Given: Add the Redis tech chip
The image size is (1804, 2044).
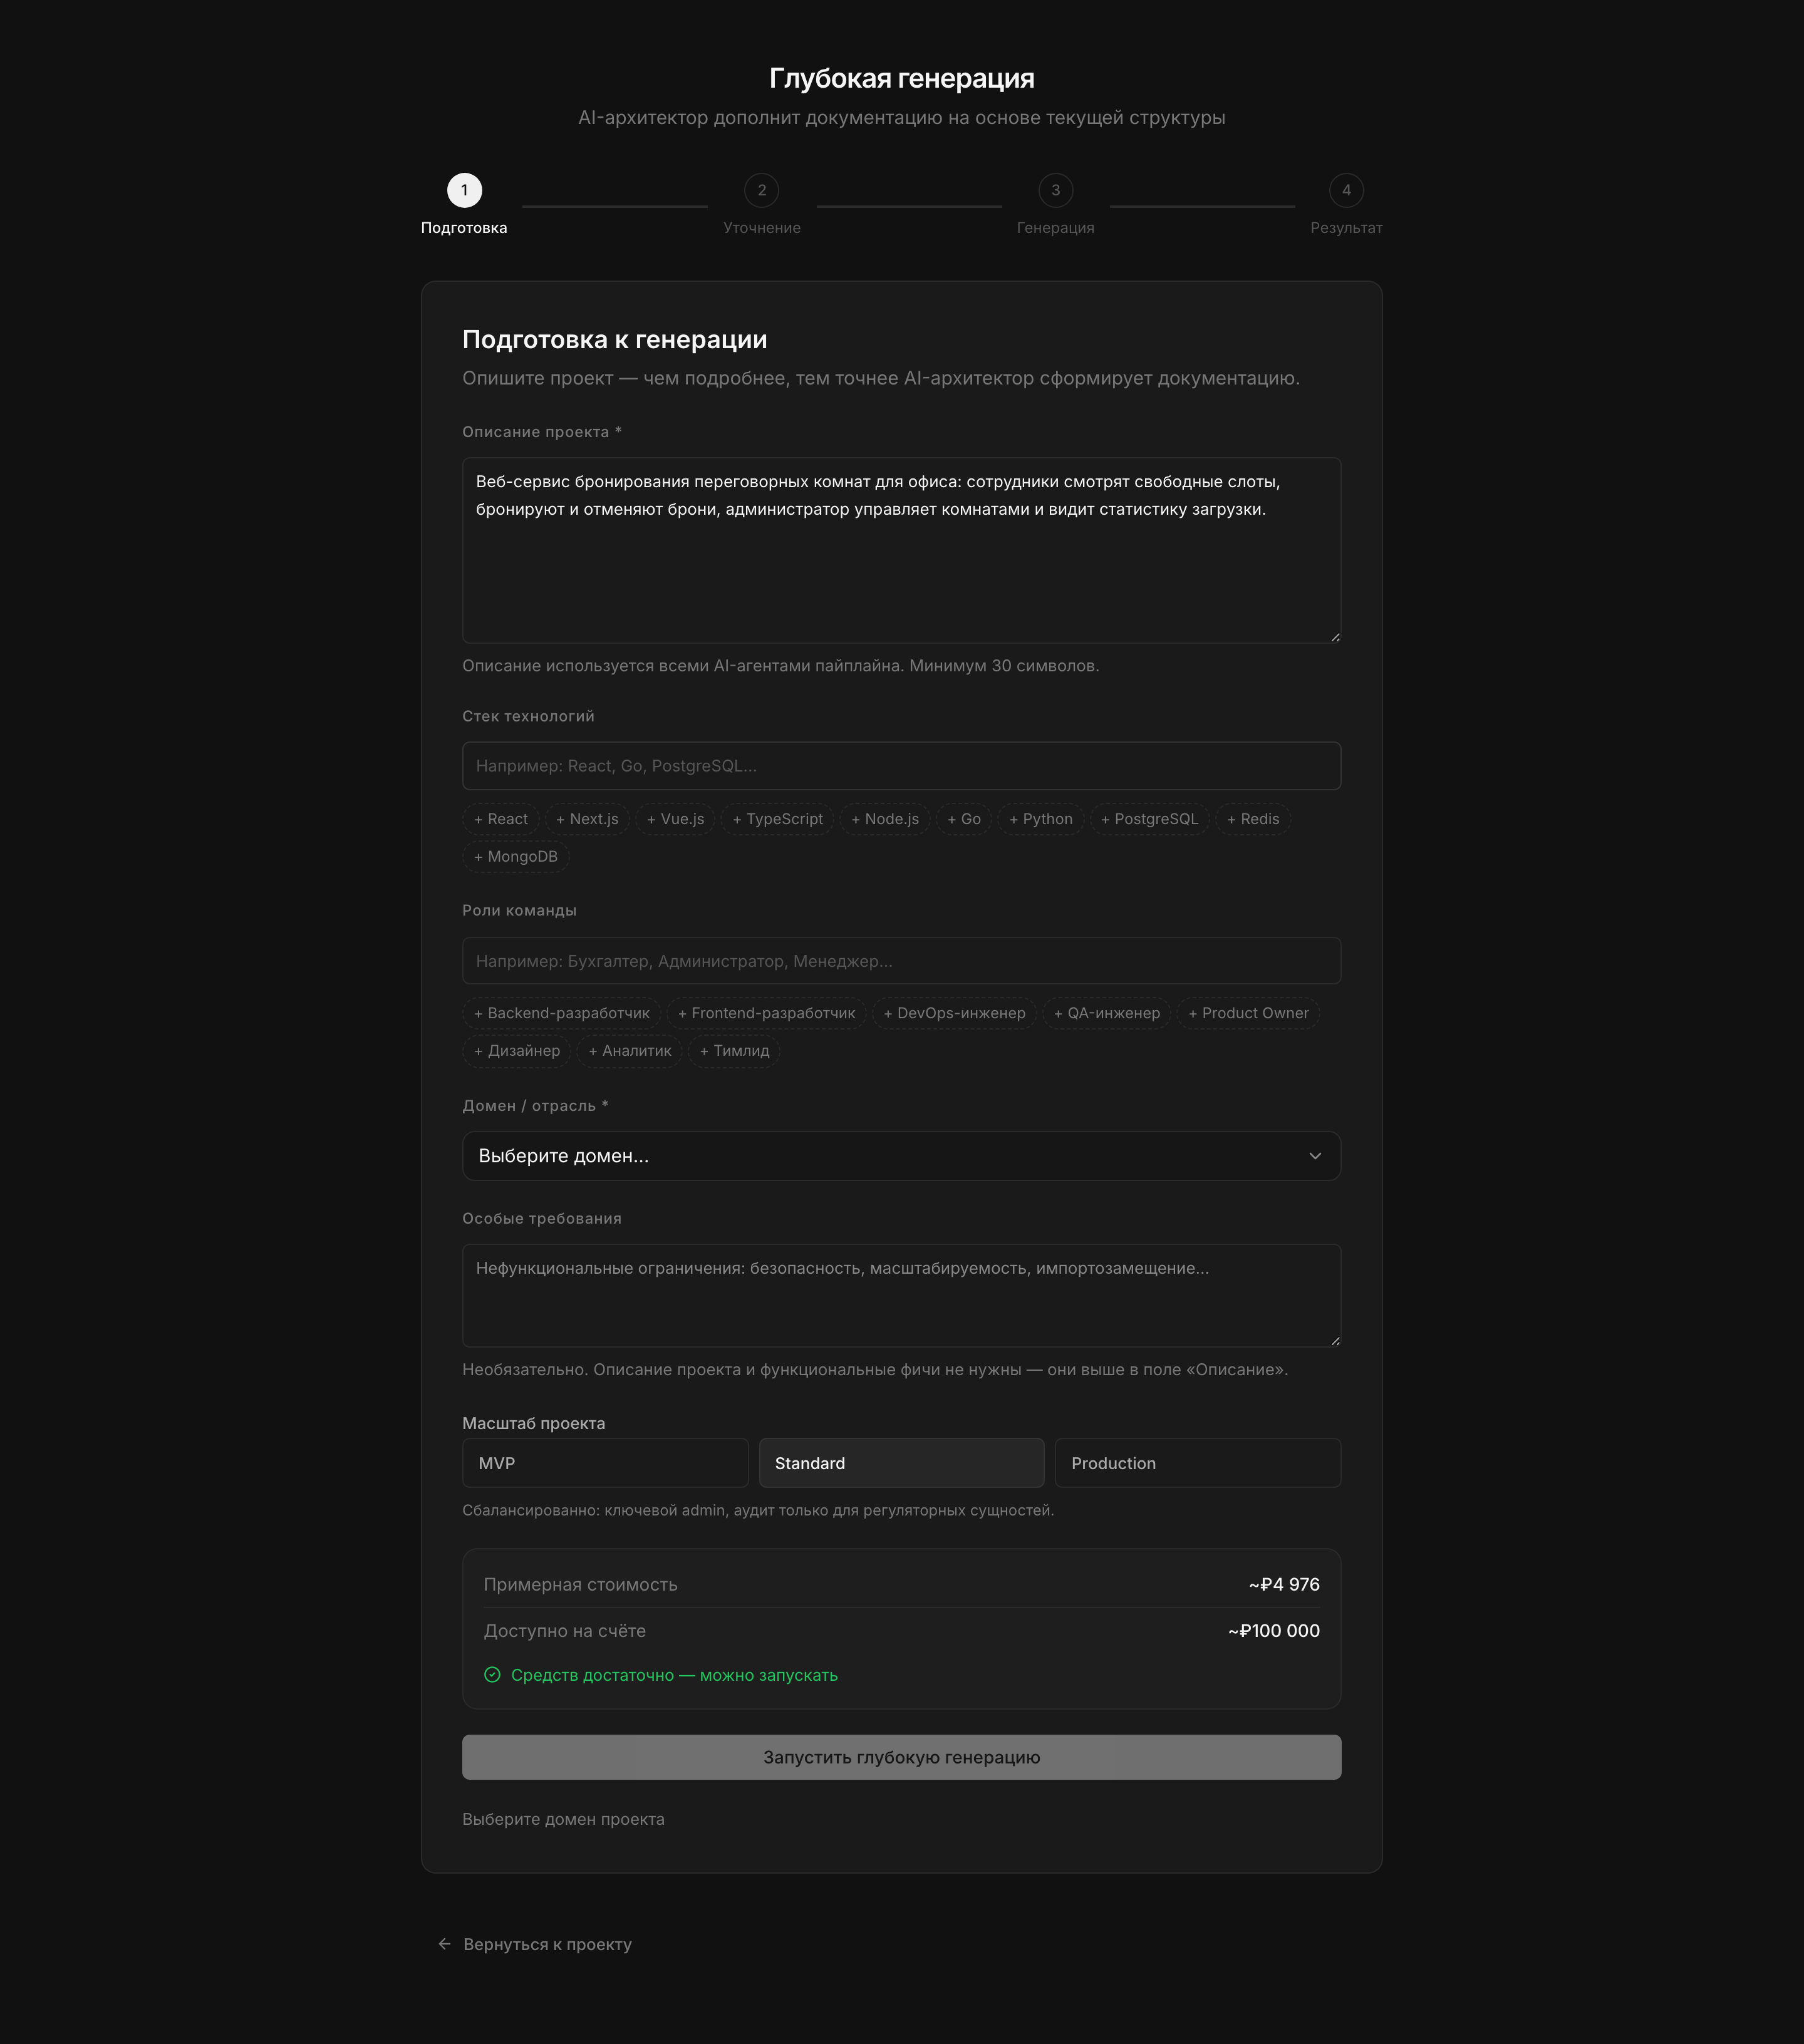Looking at the screenshot, I should 1253,819.
